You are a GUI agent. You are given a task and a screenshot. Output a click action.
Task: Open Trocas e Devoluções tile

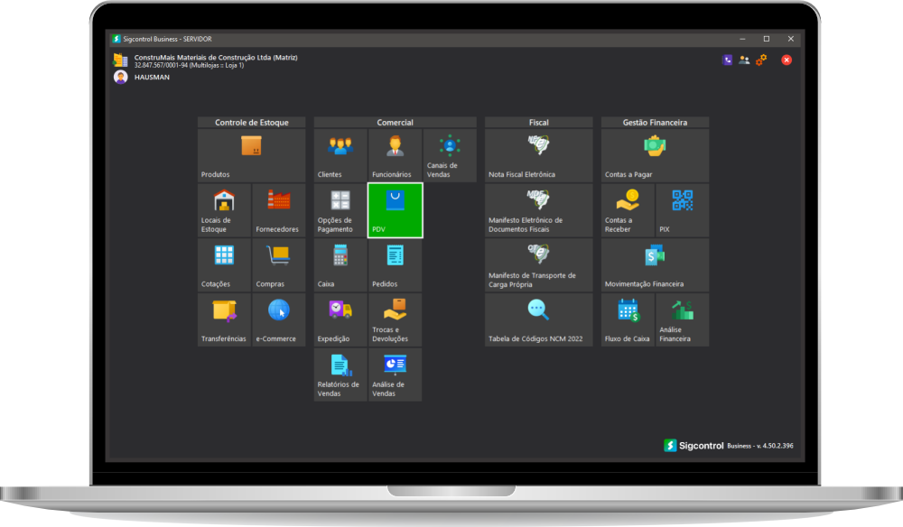coord(395,319)
